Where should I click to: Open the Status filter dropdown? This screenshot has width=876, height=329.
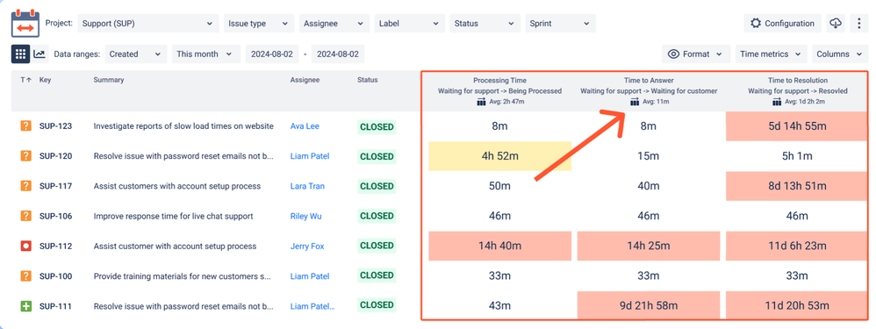pyautogui.click(x=485, y=24)
